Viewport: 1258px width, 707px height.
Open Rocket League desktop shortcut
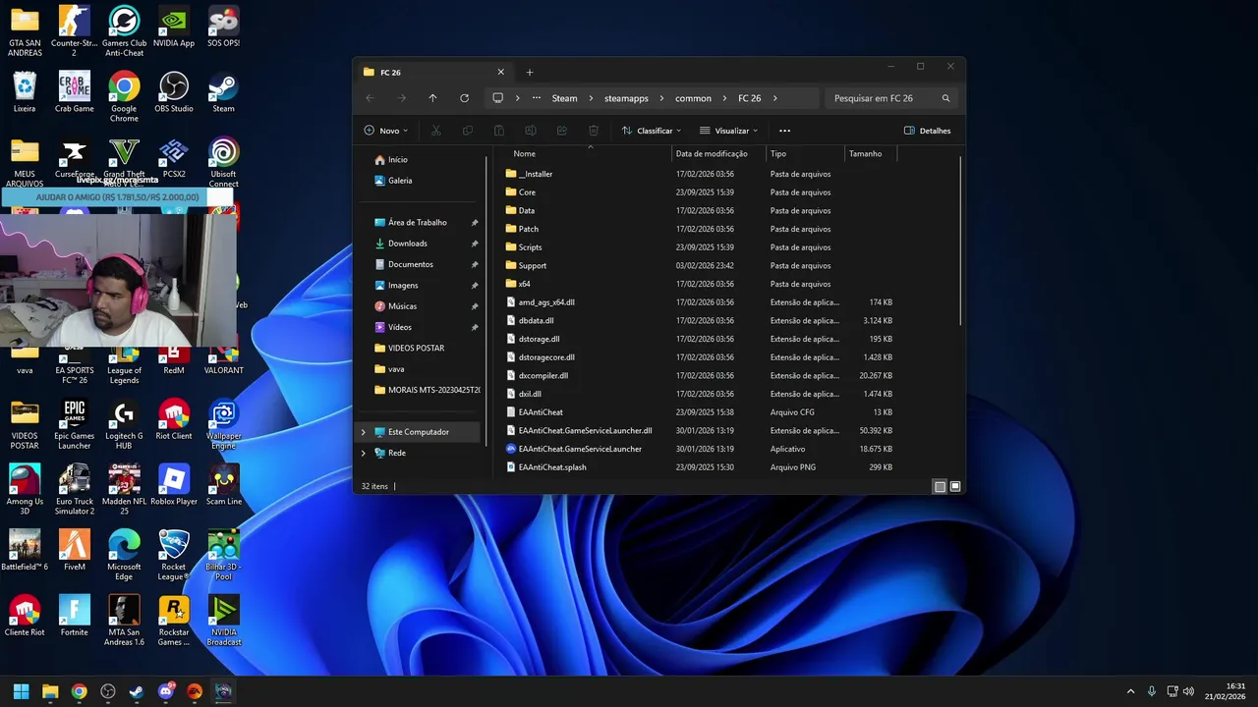(x=174, y=556)
